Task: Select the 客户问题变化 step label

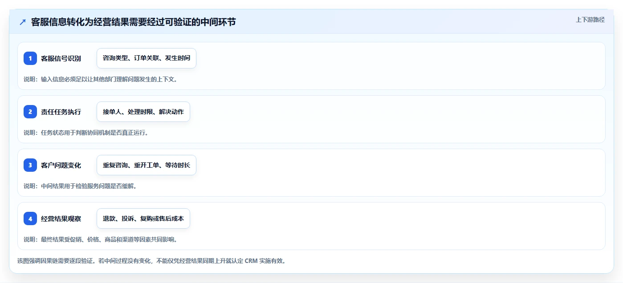Action: click(61, 165)
